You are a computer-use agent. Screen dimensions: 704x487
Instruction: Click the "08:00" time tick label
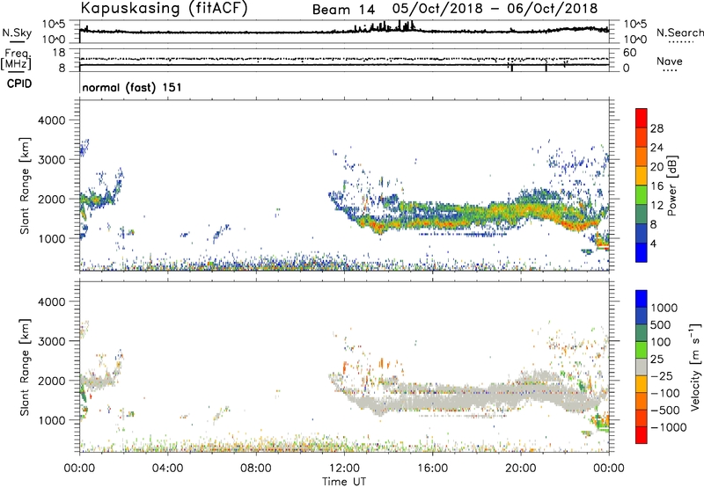click(256, 469)
